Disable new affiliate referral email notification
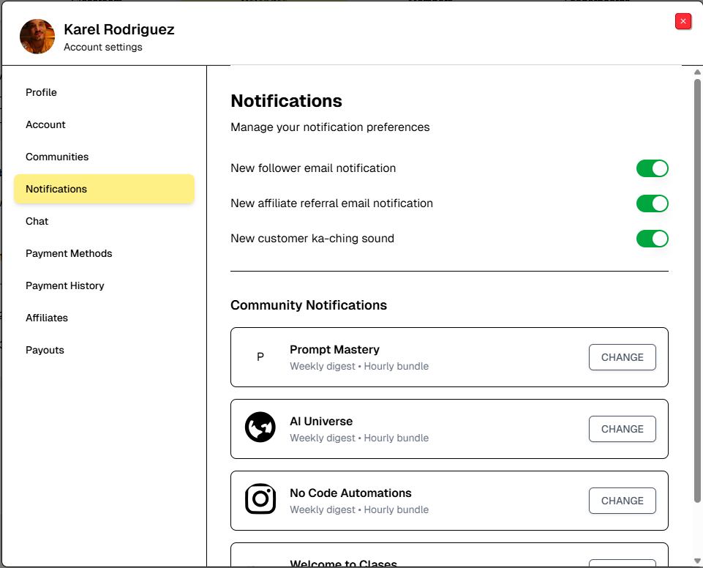Viewport: 703px width, 568px height. click(652, 203)
